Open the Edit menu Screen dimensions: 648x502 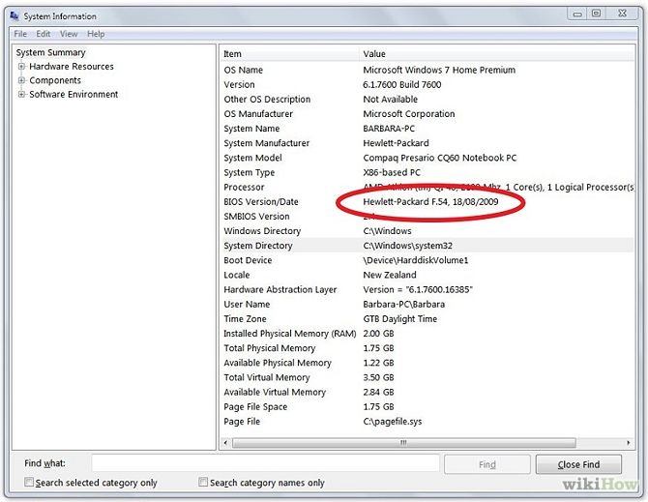click(x=43, y=34)
